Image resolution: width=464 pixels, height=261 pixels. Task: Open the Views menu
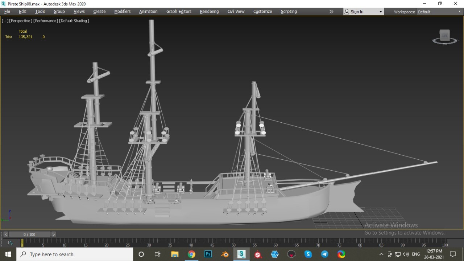[x=79, y=12]
